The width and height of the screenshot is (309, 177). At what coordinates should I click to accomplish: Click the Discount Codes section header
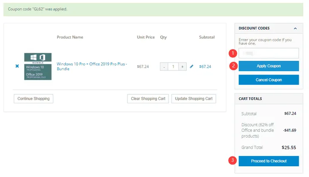[x=254, y=28]
